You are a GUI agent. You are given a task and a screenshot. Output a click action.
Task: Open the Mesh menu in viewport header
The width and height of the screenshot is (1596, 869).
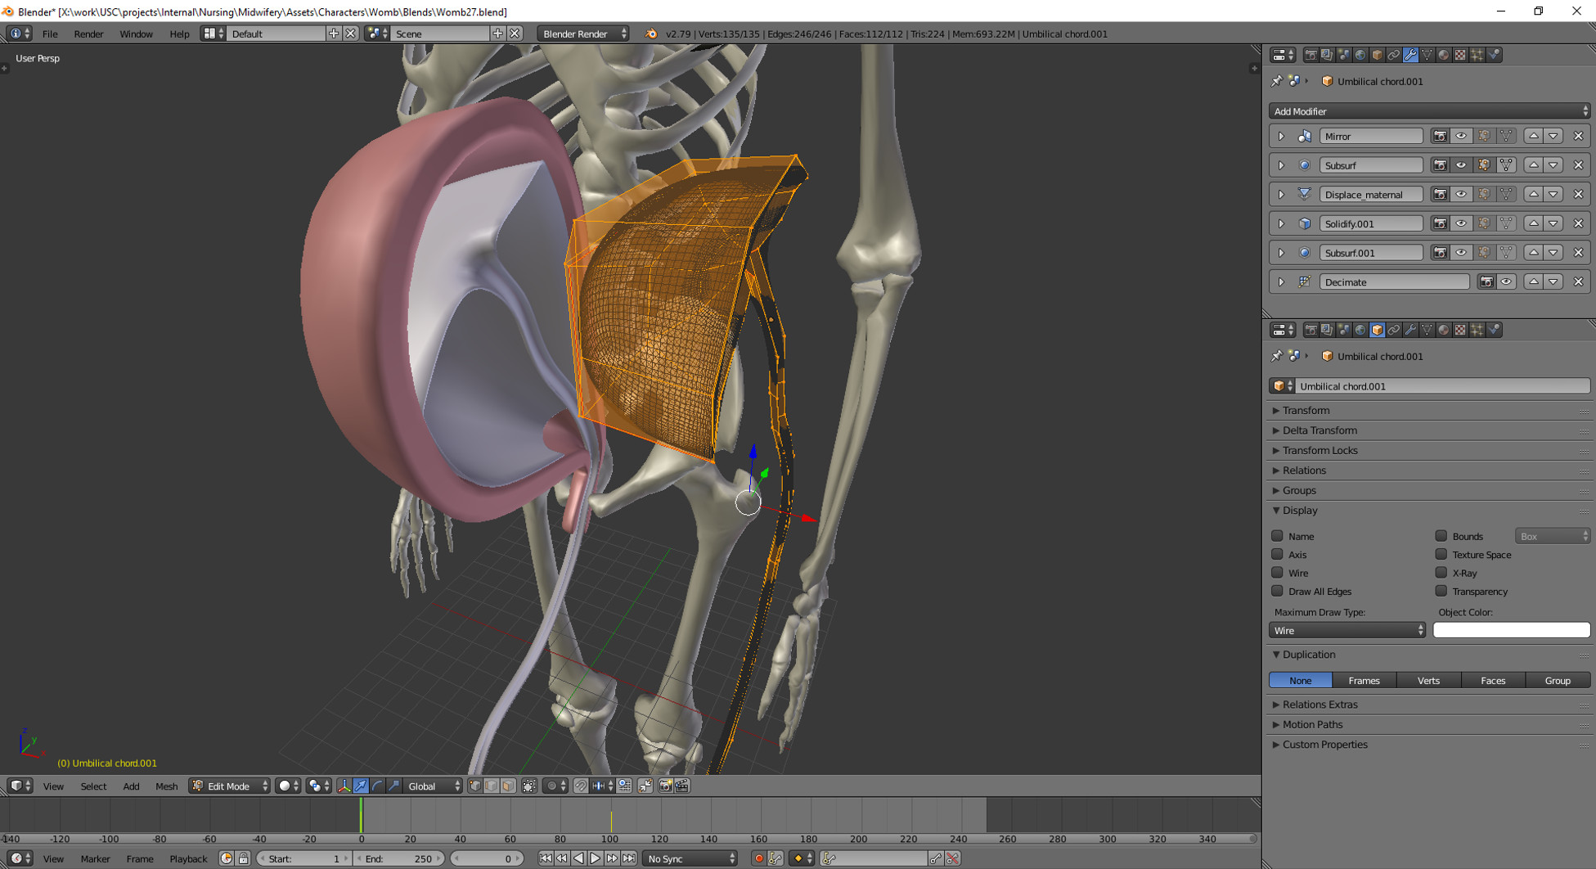click(166, 786)
